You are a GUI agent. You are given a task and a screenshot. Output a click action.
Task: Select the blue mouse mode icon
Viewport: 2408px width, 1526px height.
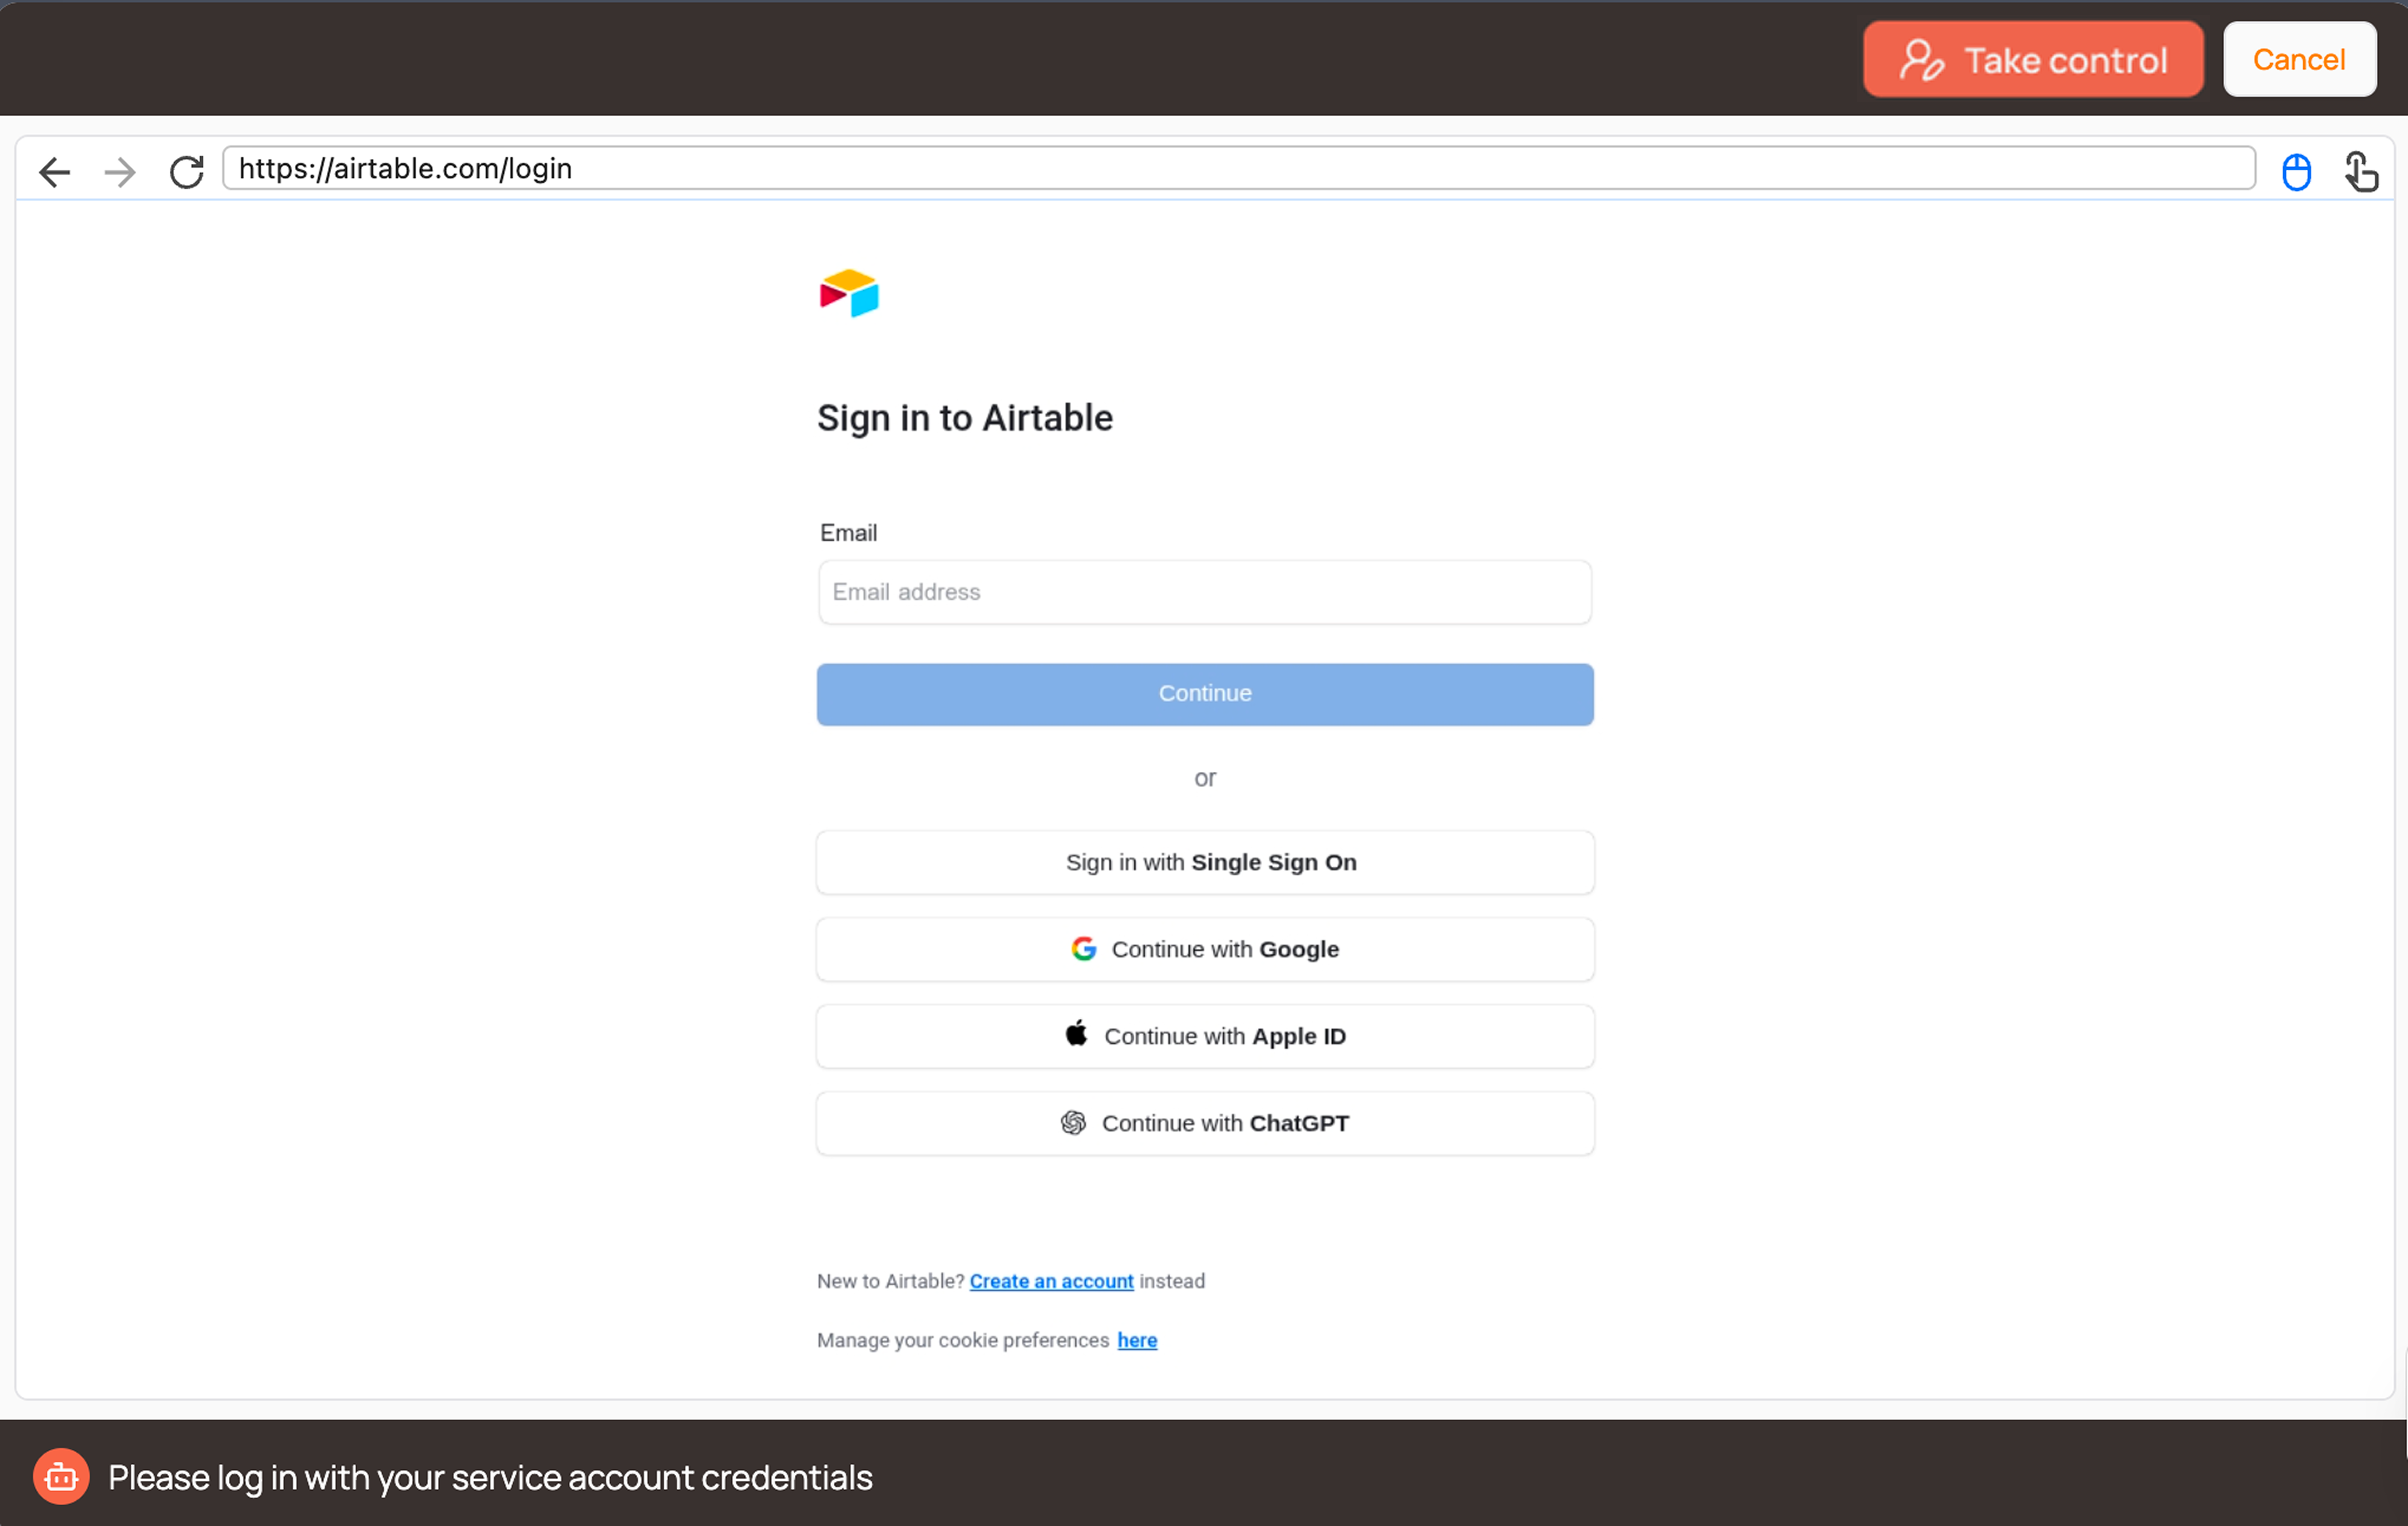pos(2296,172)
